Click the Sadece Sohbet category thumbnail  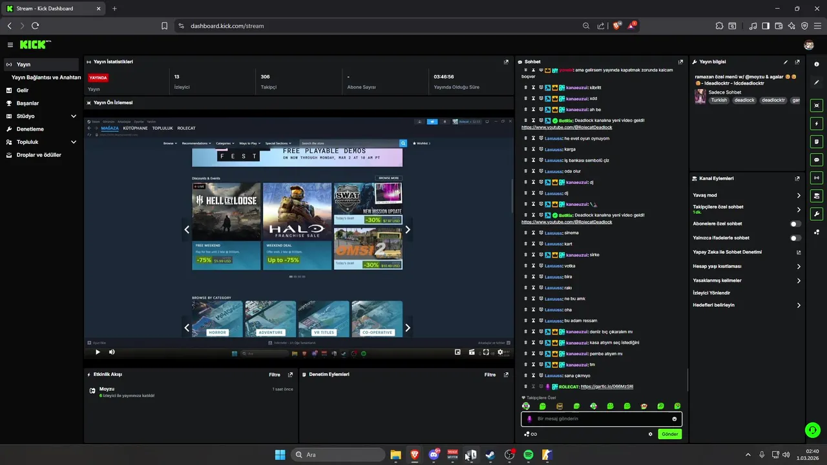700,96
